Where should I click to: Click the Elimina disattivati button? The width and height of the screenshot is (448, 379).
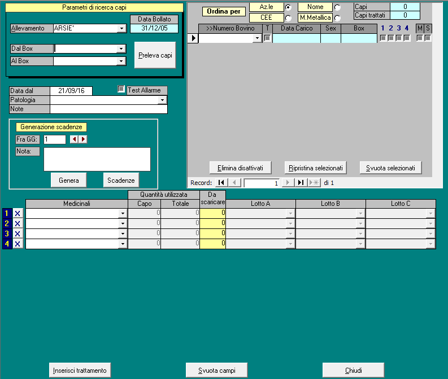coord(240,168)
